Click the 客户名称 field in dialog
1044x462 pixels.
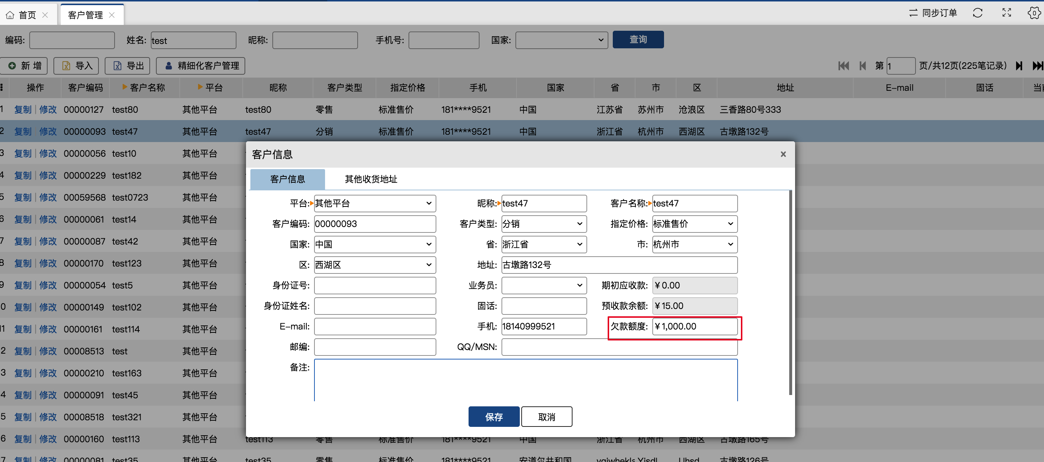[695, 204]
